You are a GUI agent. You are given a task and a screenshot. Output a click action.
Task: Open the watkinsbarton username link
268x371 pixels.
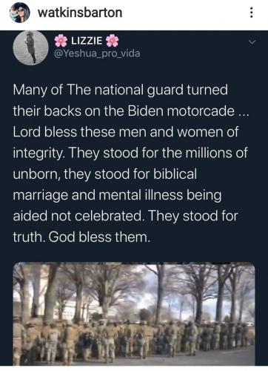coord(80,13)
